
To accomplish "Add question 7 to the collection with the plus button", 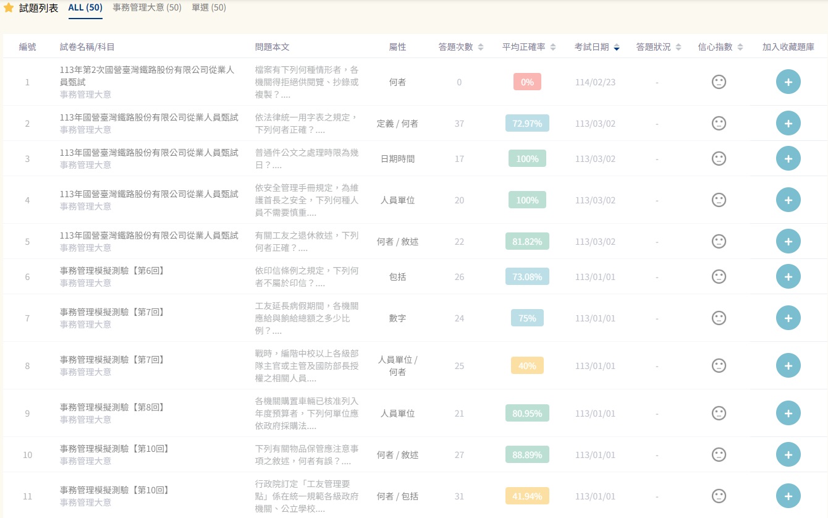I will point(788,318).
